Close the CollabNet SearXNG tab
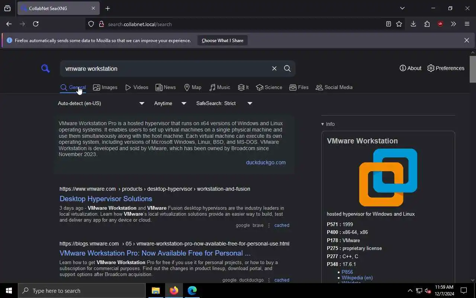Screen dimensions: 476x298 pyautogui.click(x=93, y=8)
